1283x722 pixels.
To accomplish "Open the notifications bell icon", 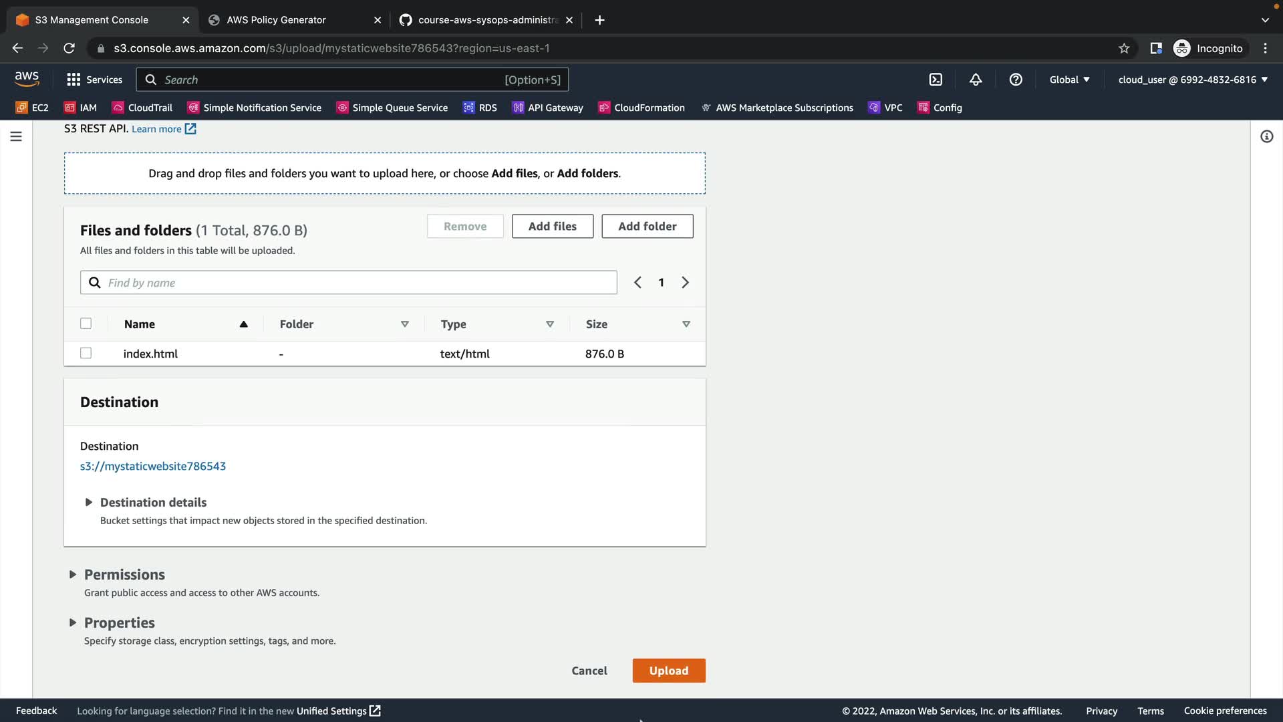I will click(976, 80).
